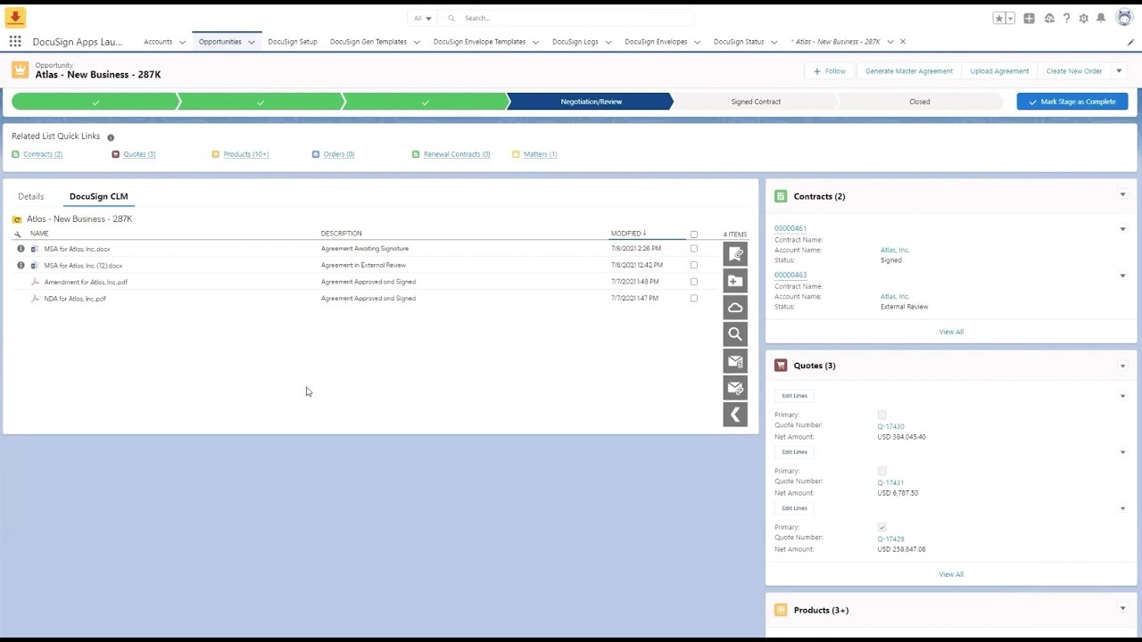This screenshot has height=642, width=1142.
Task: Toggle Primary checkbox for quote Q-17428
Action: coord(882,527)
